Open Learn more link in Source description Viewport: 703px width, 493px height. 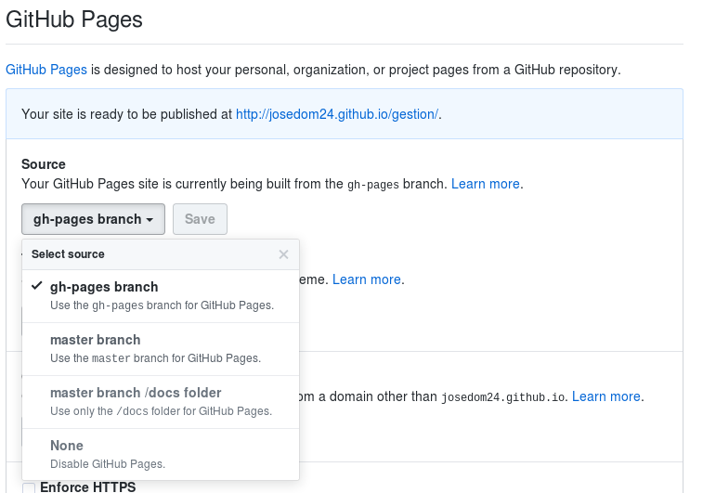click(486, 184)
